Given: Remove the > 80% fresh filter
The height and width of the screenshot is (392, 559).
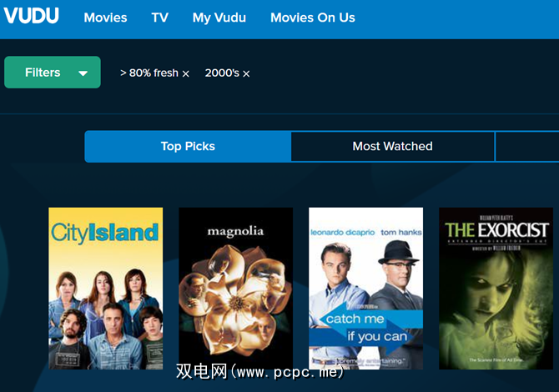Looking at the screenshot, I should coord(186,73).
